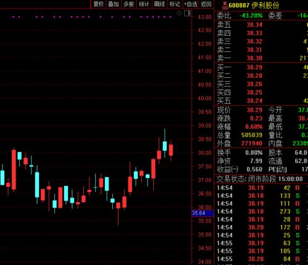Click the blue 35.64 price label on the axis
308x265 pixels.
202,213
